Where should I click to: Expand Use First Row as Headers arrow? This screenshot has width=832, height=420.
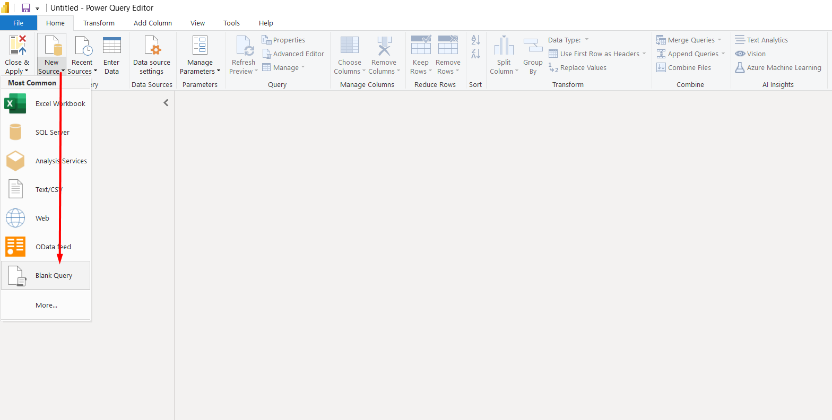pos(644,54)
